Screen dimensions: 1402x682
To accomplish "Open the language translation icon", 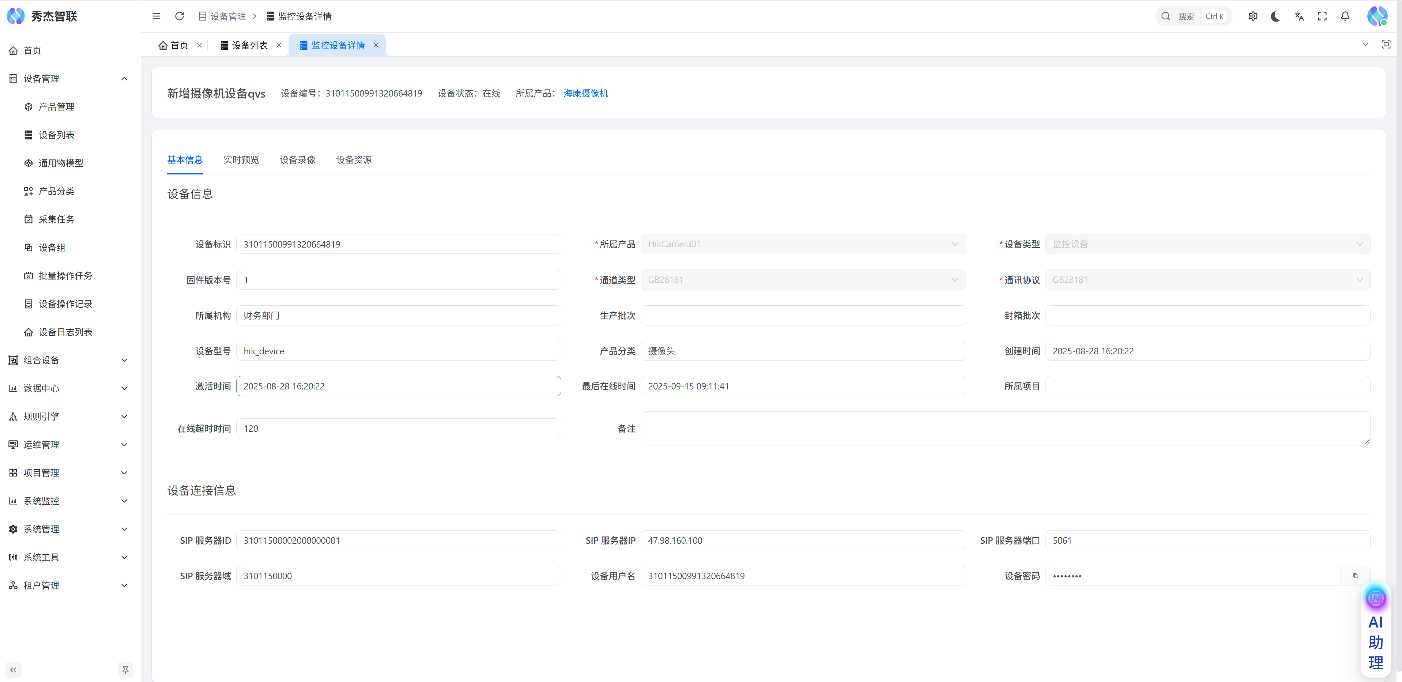I will [x=1299, y=16].
